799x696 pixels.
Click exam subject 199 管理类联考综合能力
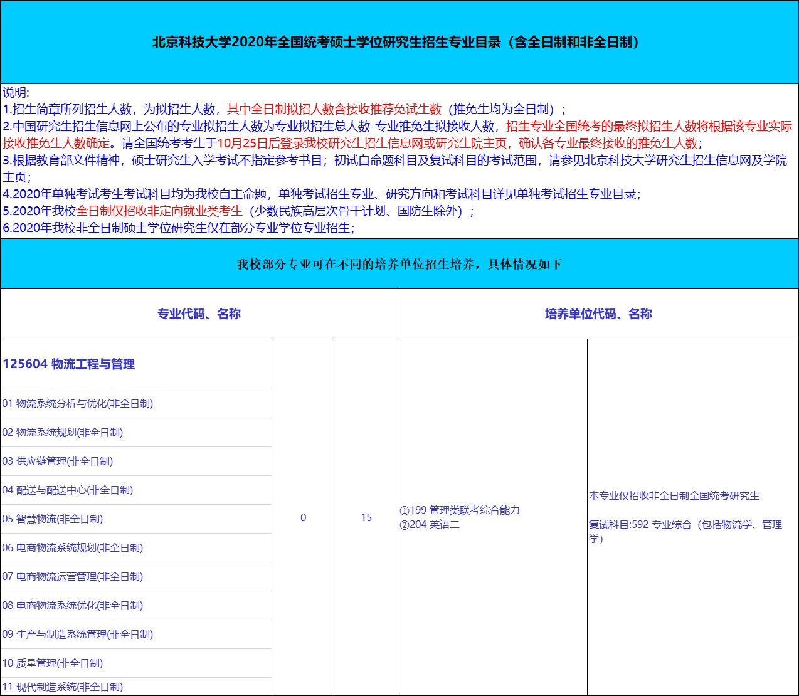[x=460, y=510]
